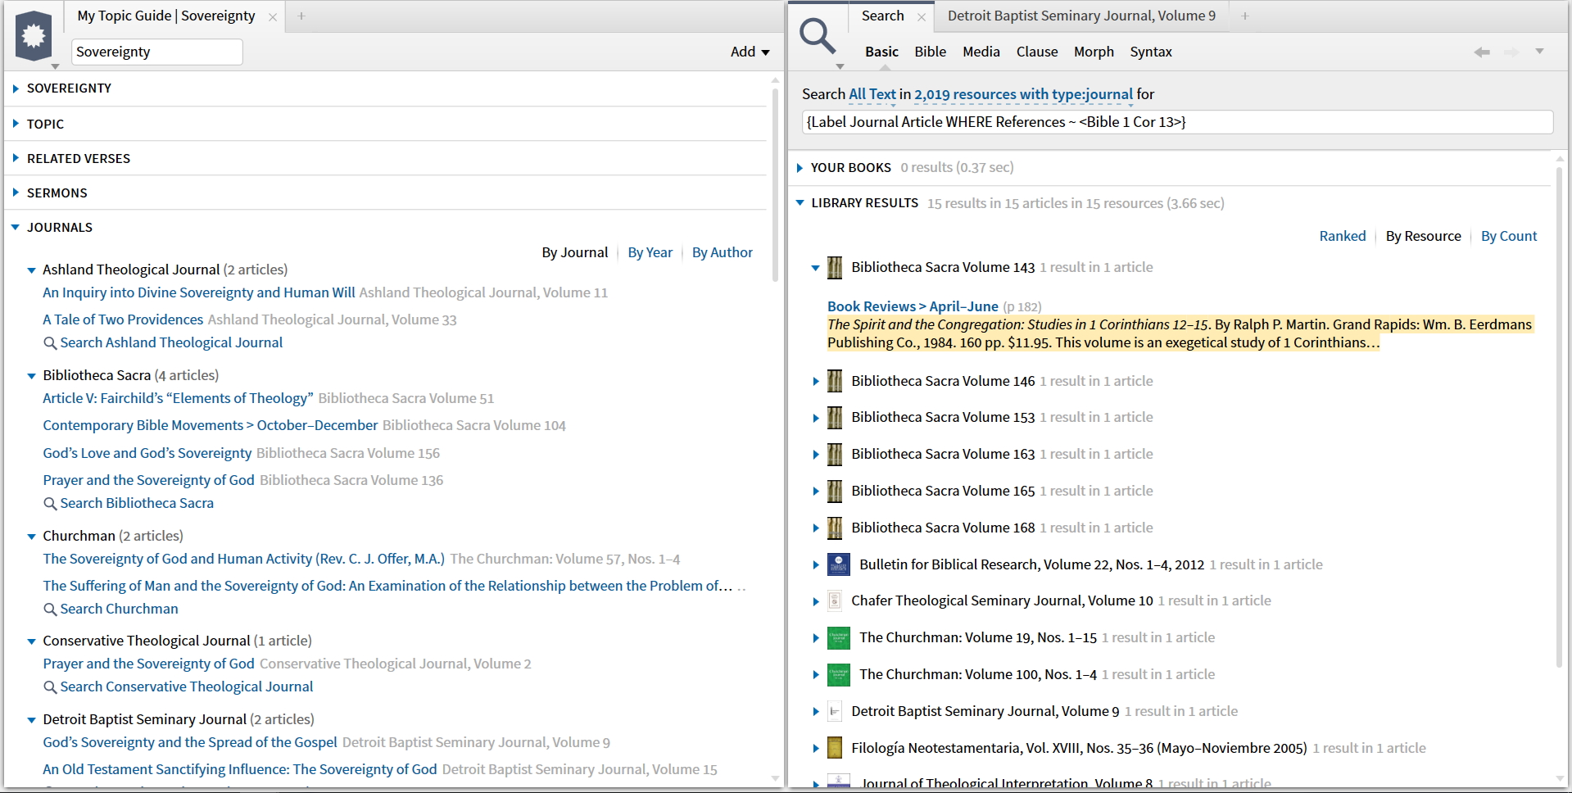Click the magnifier icon beside Search Ashland Theological Journal
The width and height of the screenshot is (1572, 793).
[50, 343]
